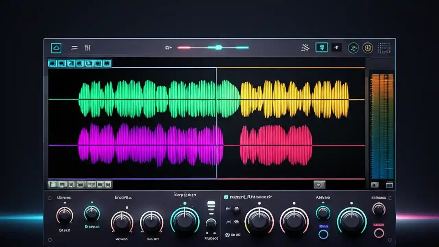Screen dimensions: 439x247
Task: Select the star-shaped tool at end of teal toolbar
Action: [x=107, y=63]
